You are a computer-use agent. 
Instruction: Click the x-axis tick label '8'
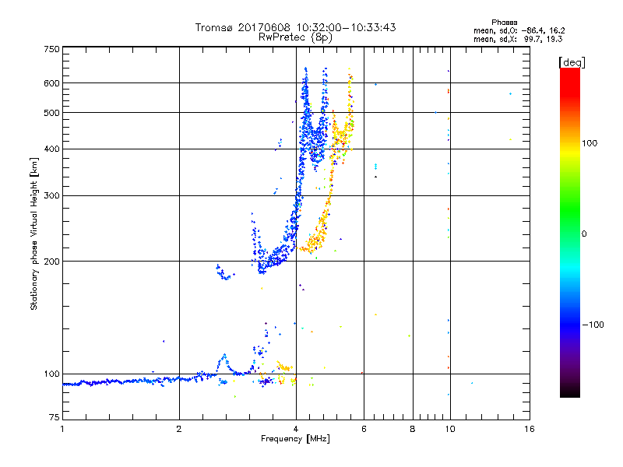(413, 429)
